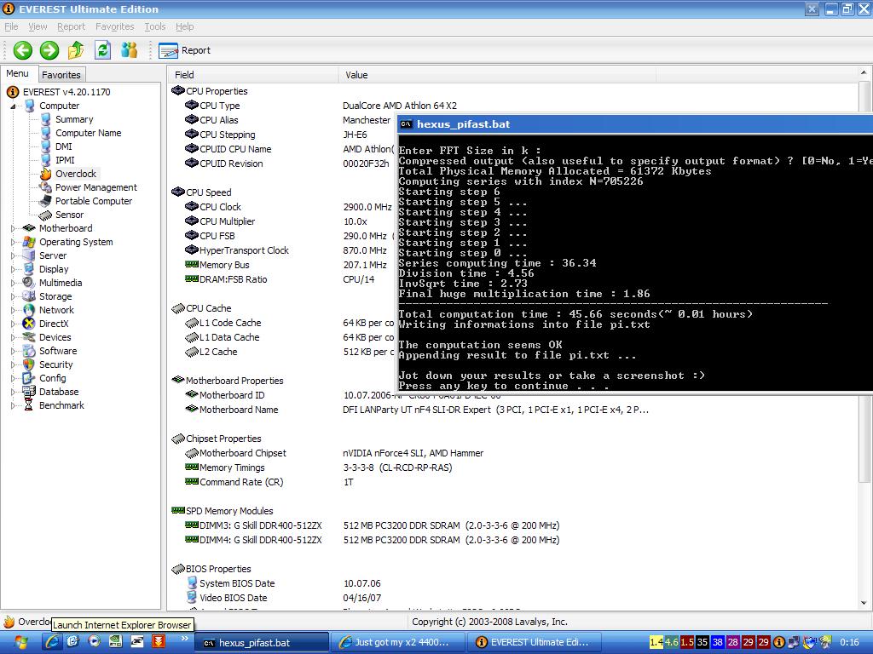Switch to EVEREST Ultimate Edition taskbar button
Image resolution: width=873 pixels, height=654 pixels.
[x=535, y=642]
